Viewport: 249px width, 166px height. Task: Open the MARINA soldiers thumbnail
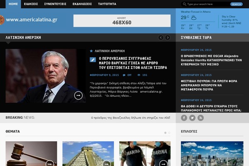pos(145,154)
